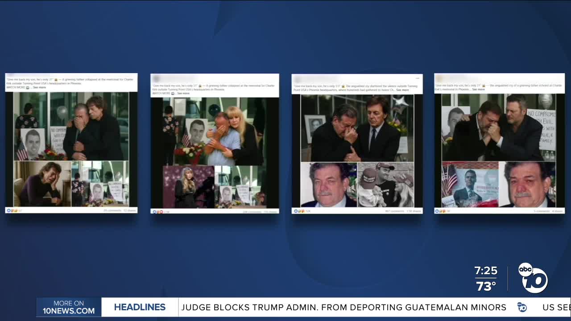Image resolution: width=571 pixels, height=321 pixels.
Task: Click WATCH MORE text in the 2.5K post
Action: pyautogui.click(x=161, y=93)
